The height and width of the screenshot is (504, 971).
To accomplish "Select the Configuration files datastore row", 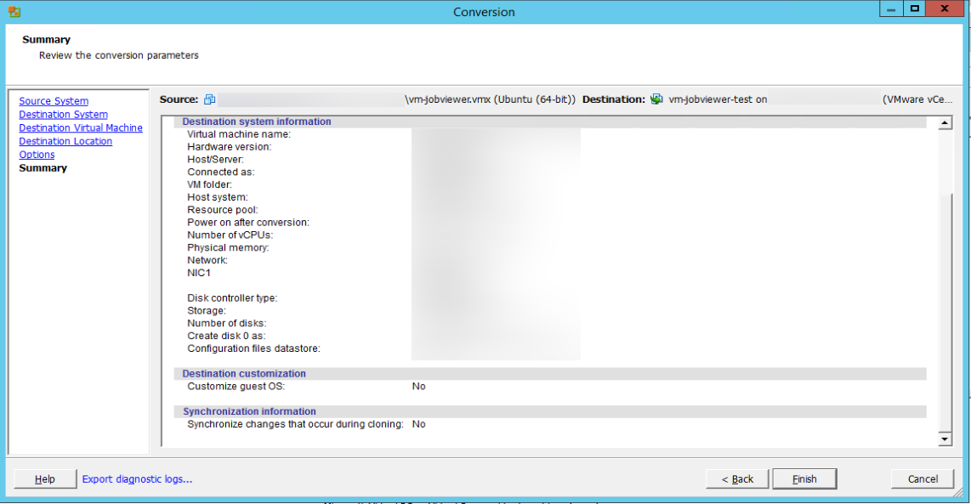I will coord(254,348).
